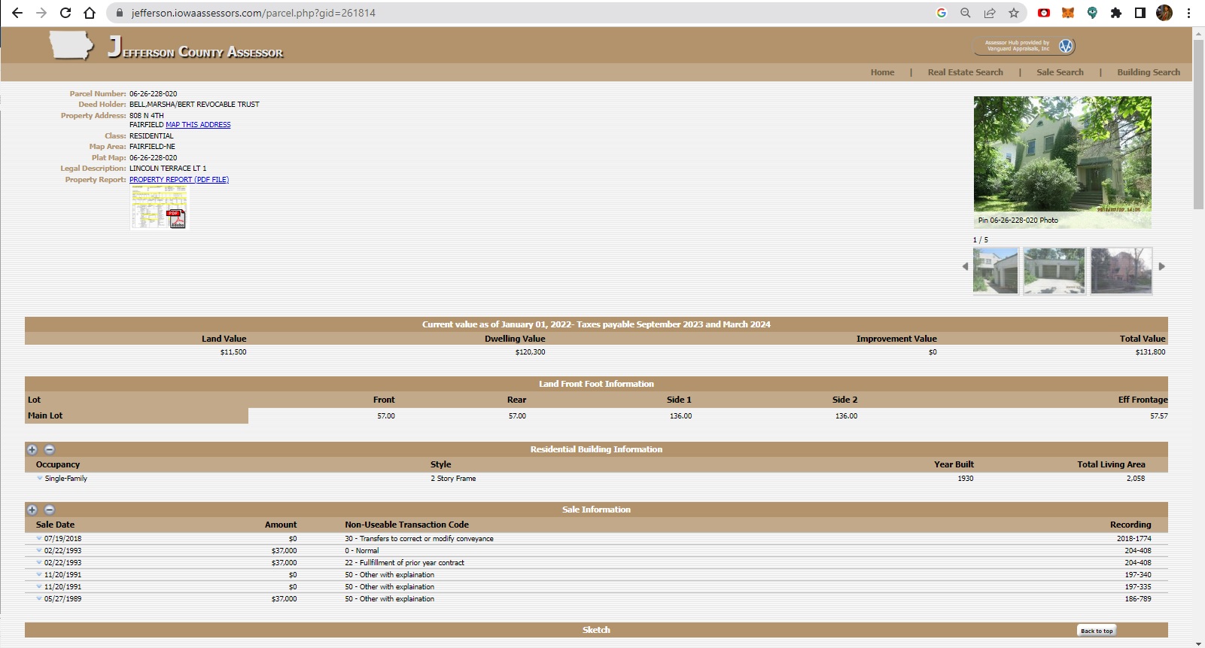This screenshot has height=648, width=1205.
Task: Bookmark this page with star icon
Action: point(1014,13)
